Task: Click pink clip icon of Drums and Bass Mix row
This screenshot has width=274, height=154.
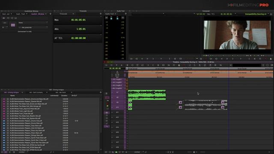Action: [x=4, y=99]
